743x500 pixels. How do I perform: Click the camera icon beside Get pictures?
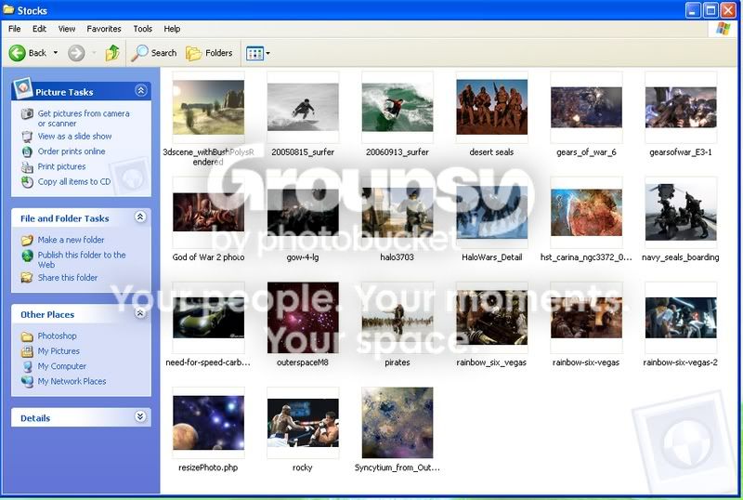[27, 114]
